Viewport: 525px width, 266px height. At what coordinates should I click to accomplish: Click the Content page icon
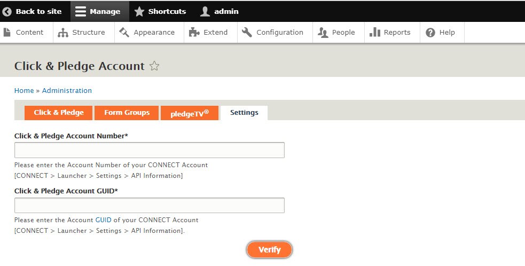[7, 32]
